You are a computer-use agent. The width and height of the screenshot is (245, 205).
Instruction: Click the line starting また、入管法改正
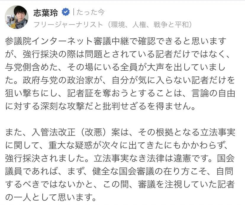120,132
